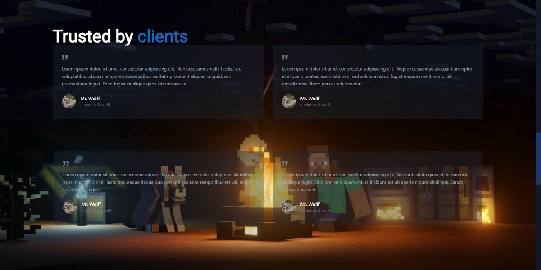Click the "Trusted by clients" heading
Screen dimensions: 541x270
click(x=120, y=36)
